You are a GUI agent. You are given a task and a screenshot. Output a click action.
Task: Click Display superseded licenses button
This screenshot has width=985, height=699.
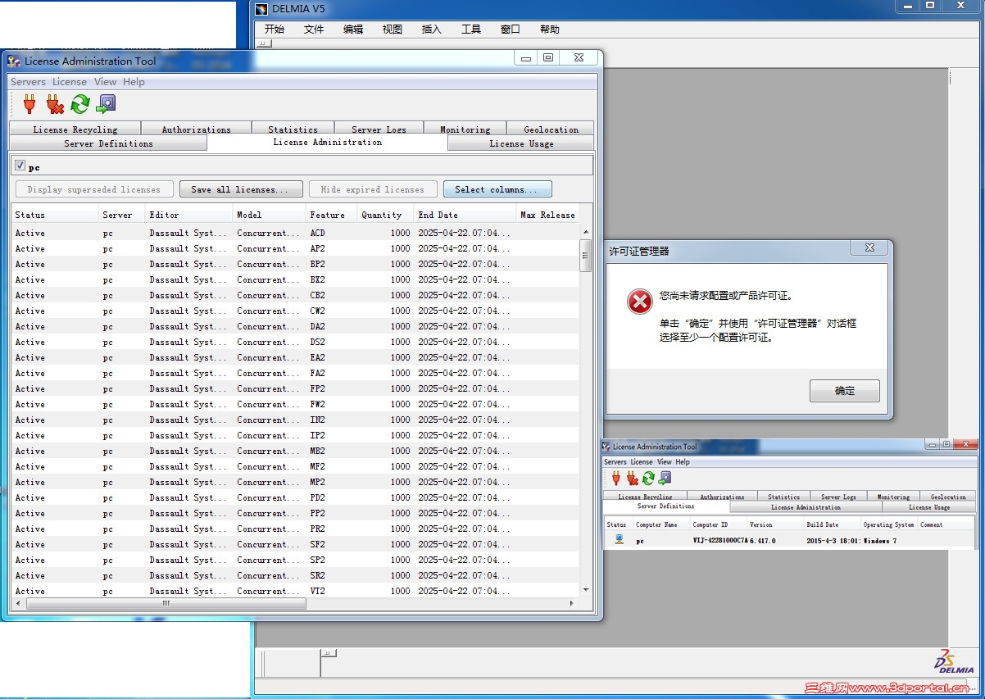(x=94, y=189)
